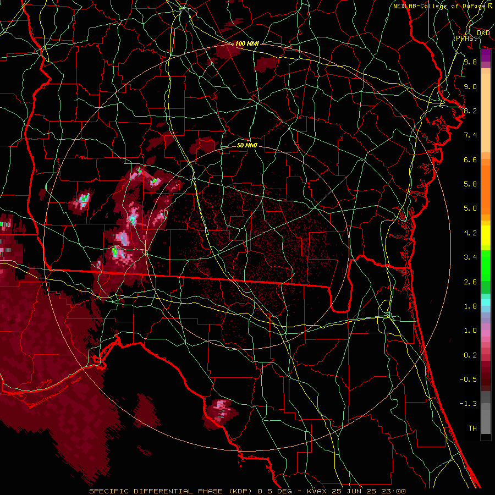Click the 5.8 scale value

[x=470, y=184]
